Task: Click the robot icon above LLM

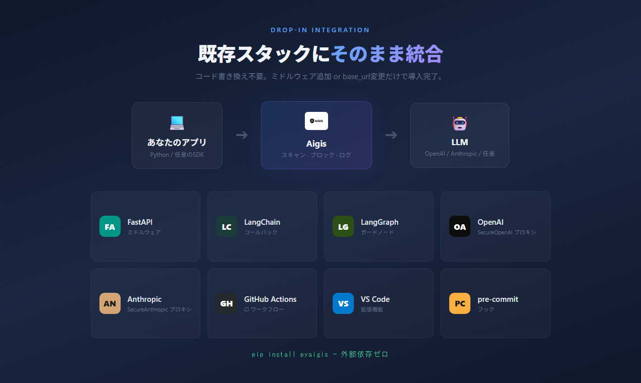Action: click(460, 123)
